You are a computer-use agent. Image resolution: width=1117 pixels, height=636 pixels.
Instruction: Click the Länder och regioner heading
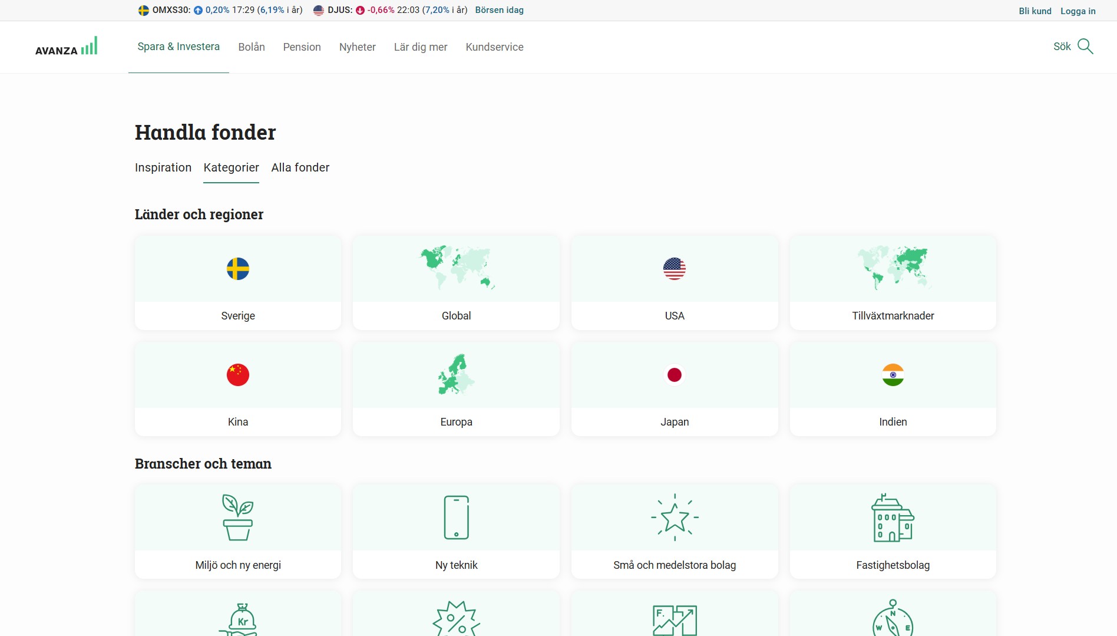[x=199, y=215]
